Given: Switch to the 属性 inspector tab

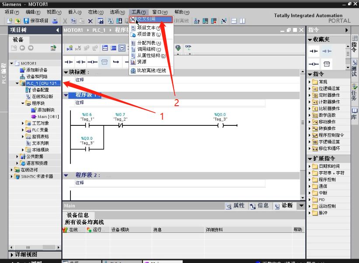Looking at the screenshot, I should (x=235, y=206).
